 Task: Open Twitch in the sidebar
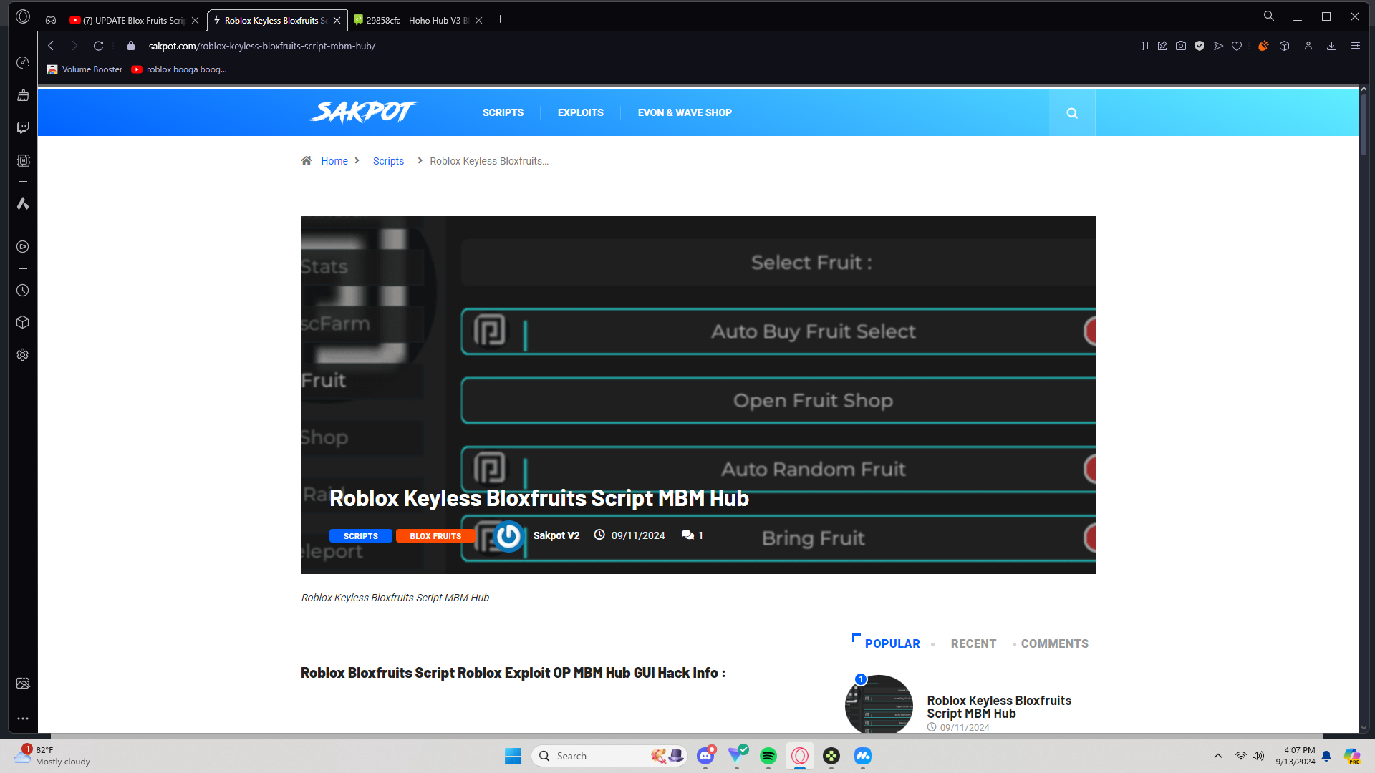[23, 127]
